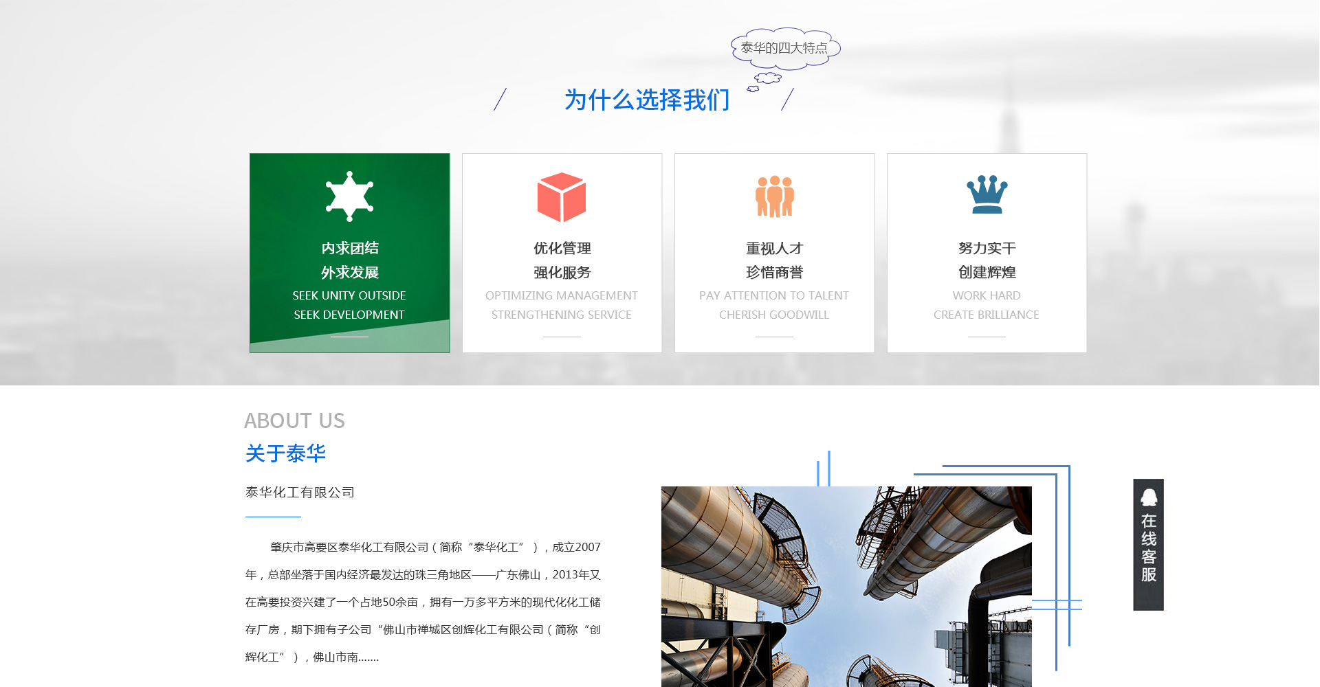Click the orange people group icon

click(x=774, y=196)
